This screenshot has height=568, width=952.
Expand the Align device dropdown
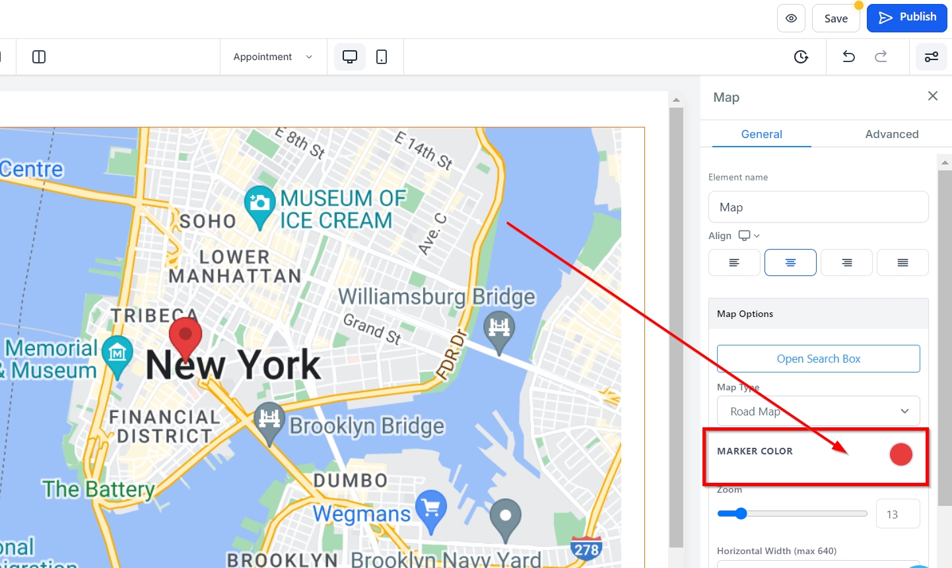click(x=749, y=236)
